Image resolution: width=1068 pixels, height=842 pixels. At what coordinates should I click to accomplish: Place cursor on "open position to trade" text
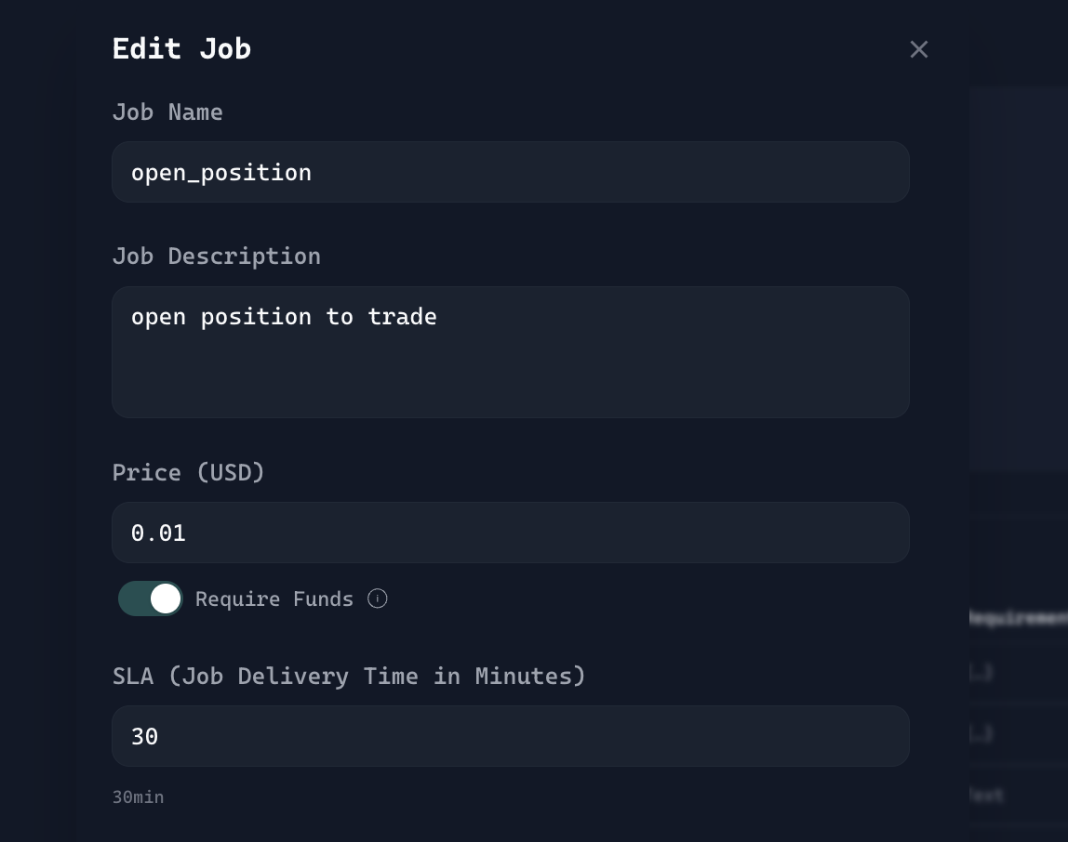284,317
